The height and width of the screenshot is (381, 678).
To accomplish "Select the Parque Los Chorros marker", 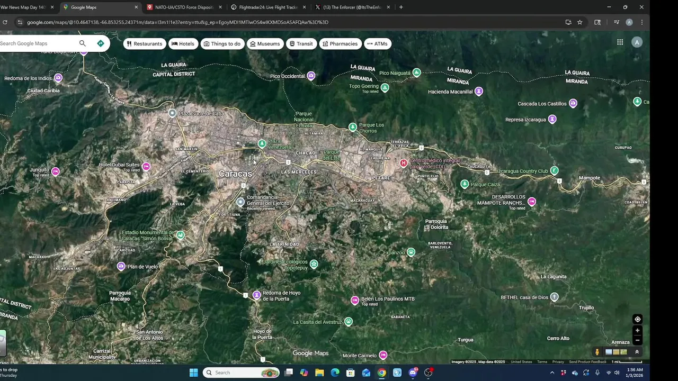I will point(352,127).
